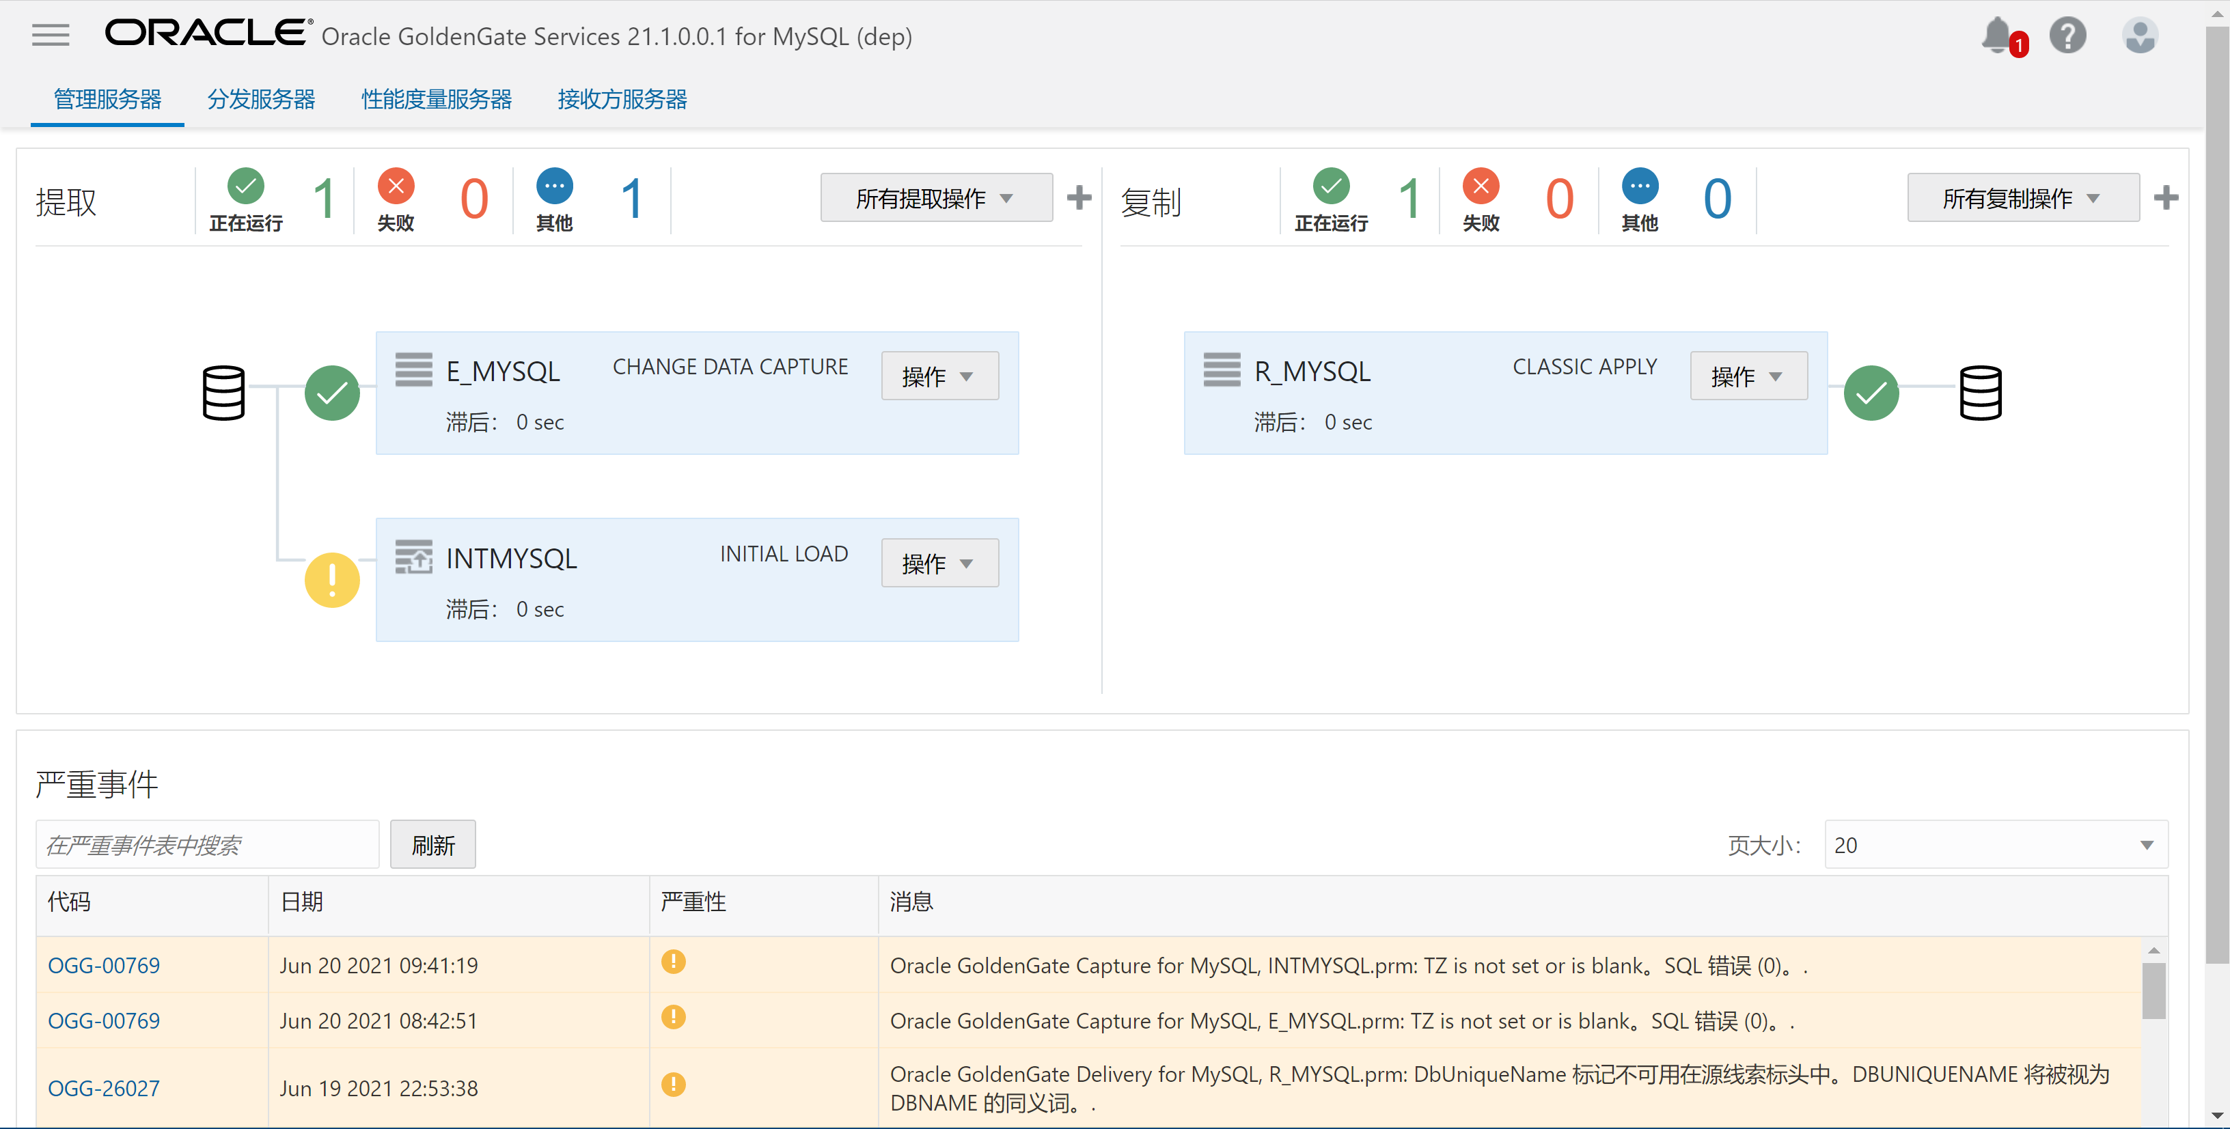Image resolution: width=2230 pixels, height=1129 pixels.
Task: Open the page size dropdown showing 20
Action: coord(1996,844)
